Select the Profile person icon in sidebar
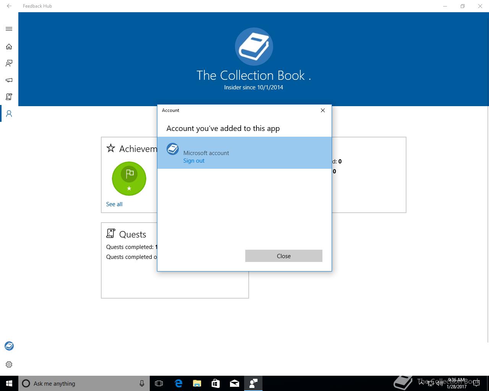This screenshot has width=489, height=391. click(9, 114)
